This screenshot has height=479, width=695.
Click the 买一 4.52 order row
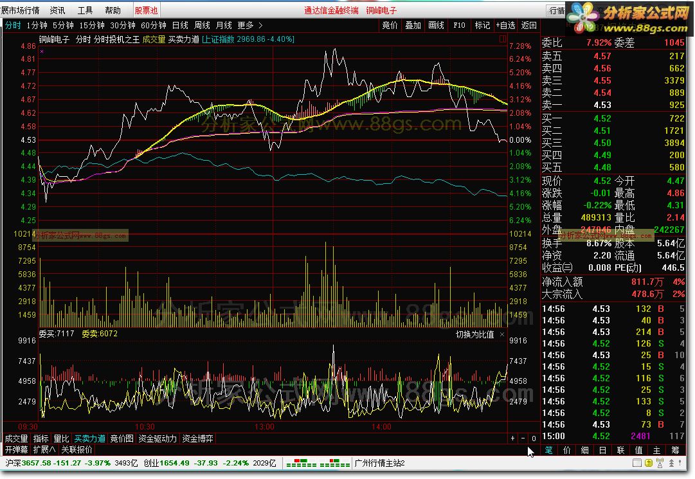pos(613,118)
